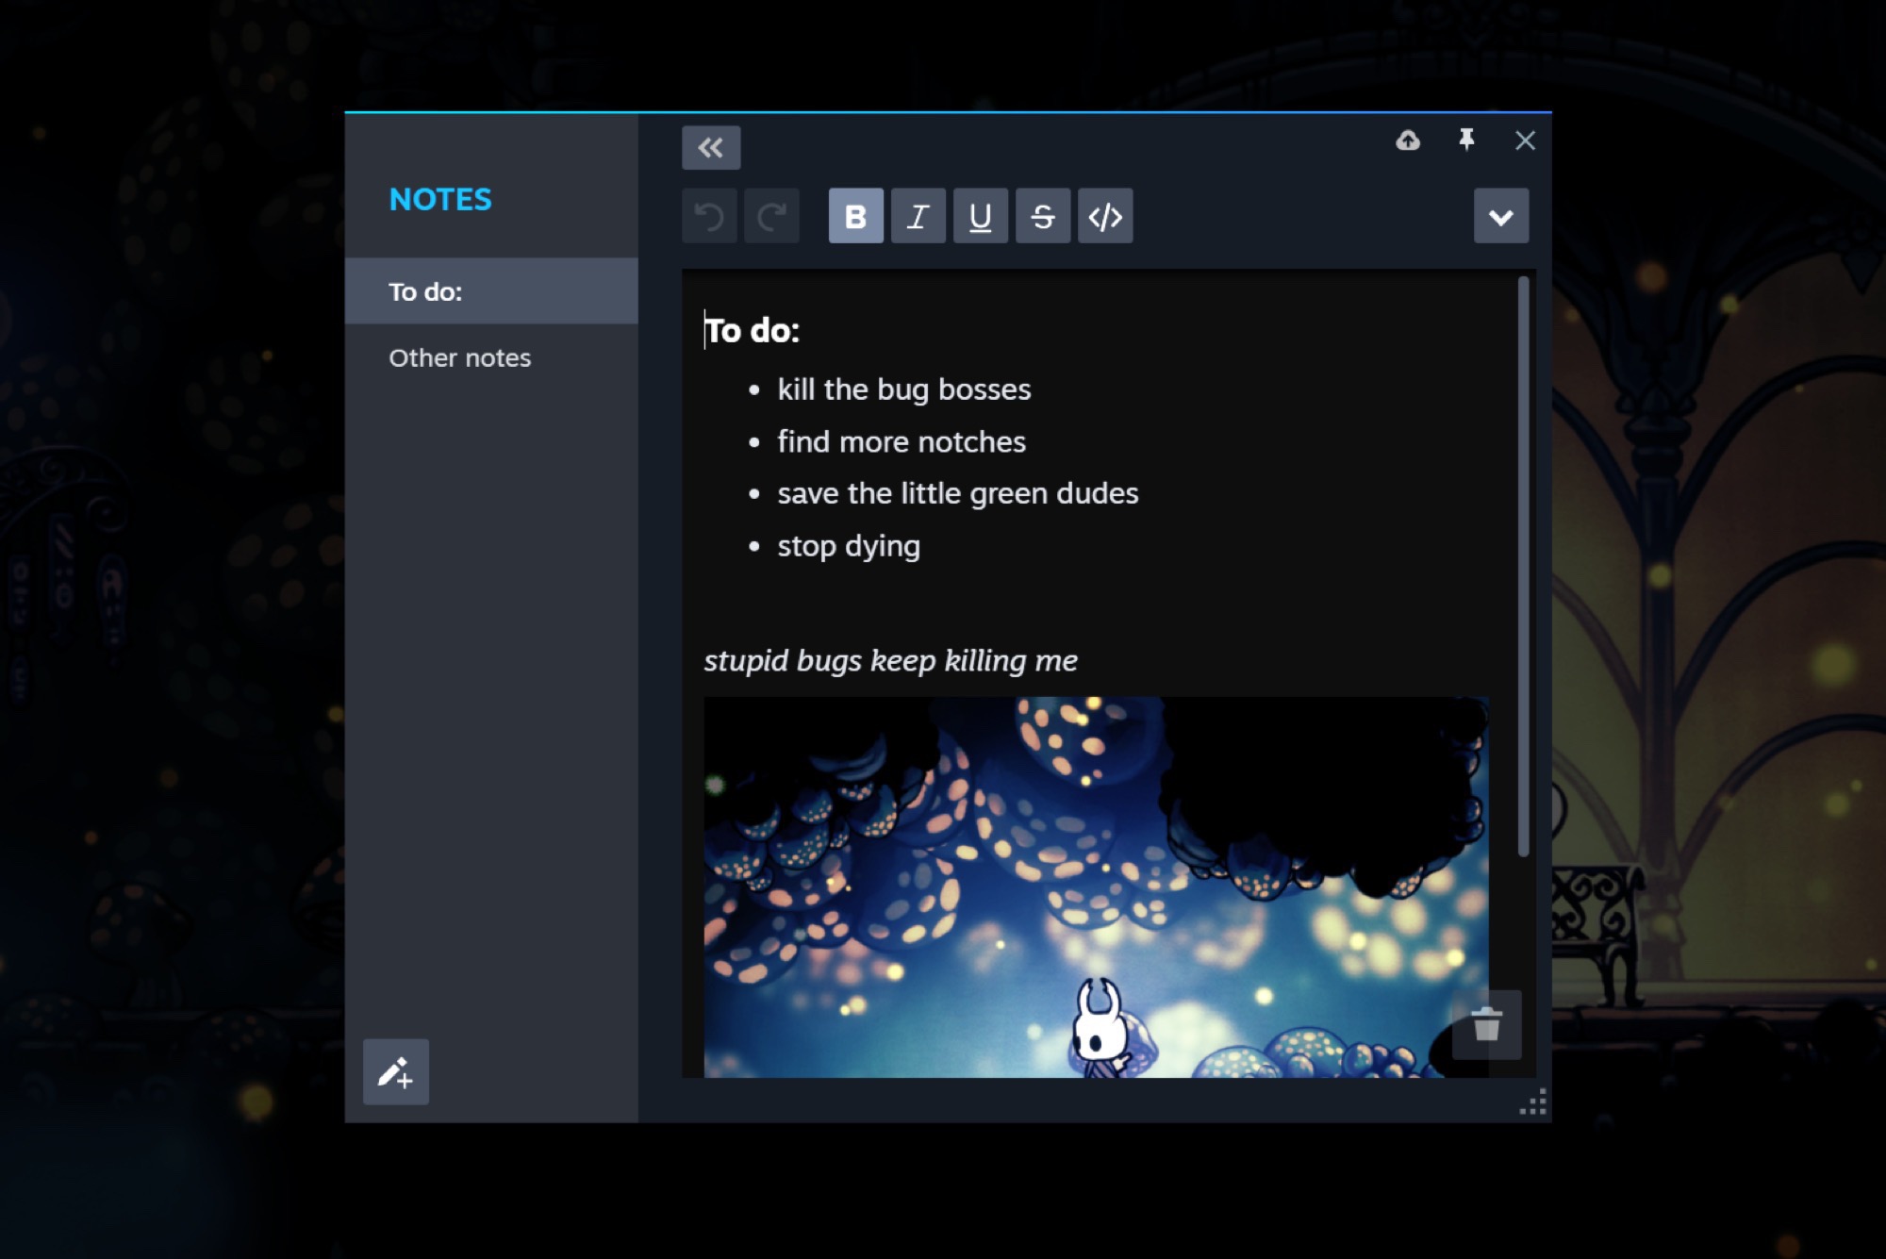Toggle bold formatting

855,217
